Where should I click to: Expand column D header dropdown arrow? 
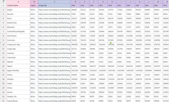click(78, 2)
